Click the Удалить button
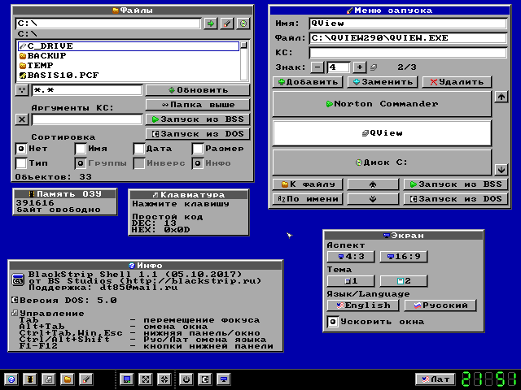The height and width of the screenshot is (390, 521). pyautogui.click(x=457, y=82)
